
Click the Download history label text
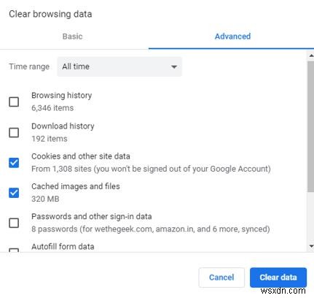[x=63, y=126]
